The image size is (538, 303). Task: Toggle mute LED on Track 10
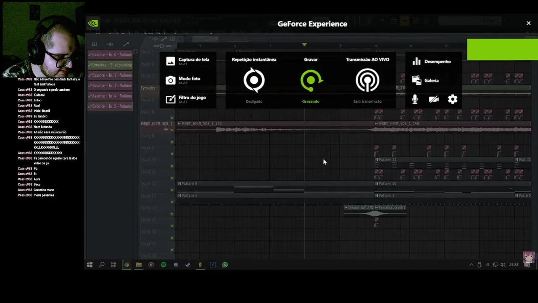tap(172, 166)
